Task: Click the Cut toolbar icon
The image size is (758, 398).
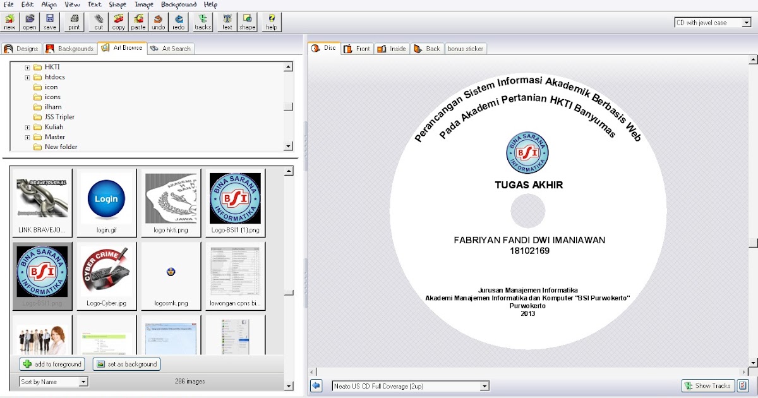Action: (99, 22)
